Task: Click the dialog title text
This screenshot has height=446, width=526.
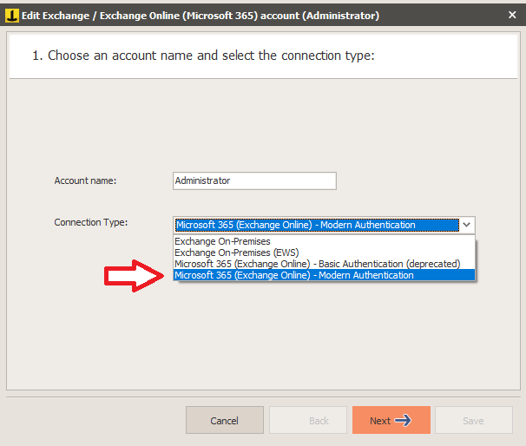Action: pos(201,16)
